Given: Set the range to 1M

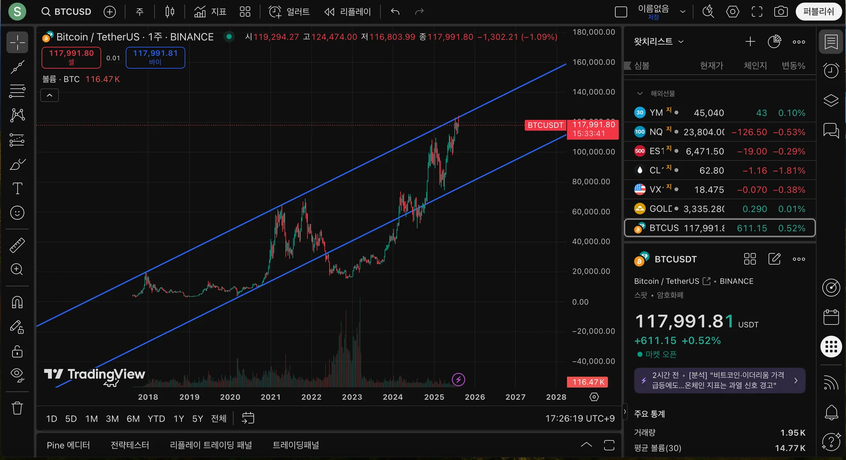Looking at the screenshot, I should point(92,419).
